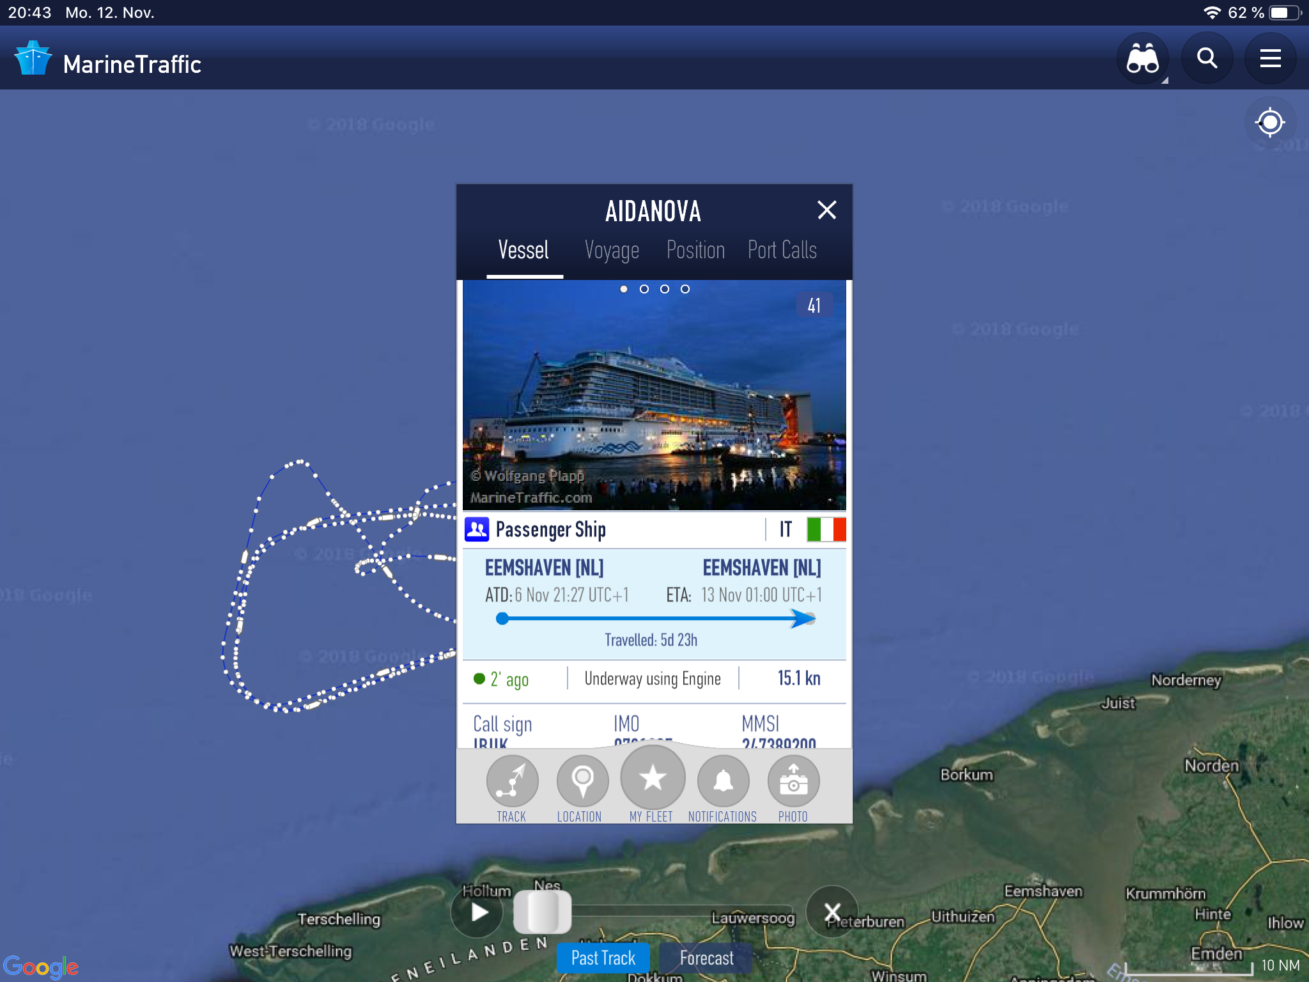1309x982 pixels.
Task: Select the Forecast toggle
Action: [x=706, y=958]
